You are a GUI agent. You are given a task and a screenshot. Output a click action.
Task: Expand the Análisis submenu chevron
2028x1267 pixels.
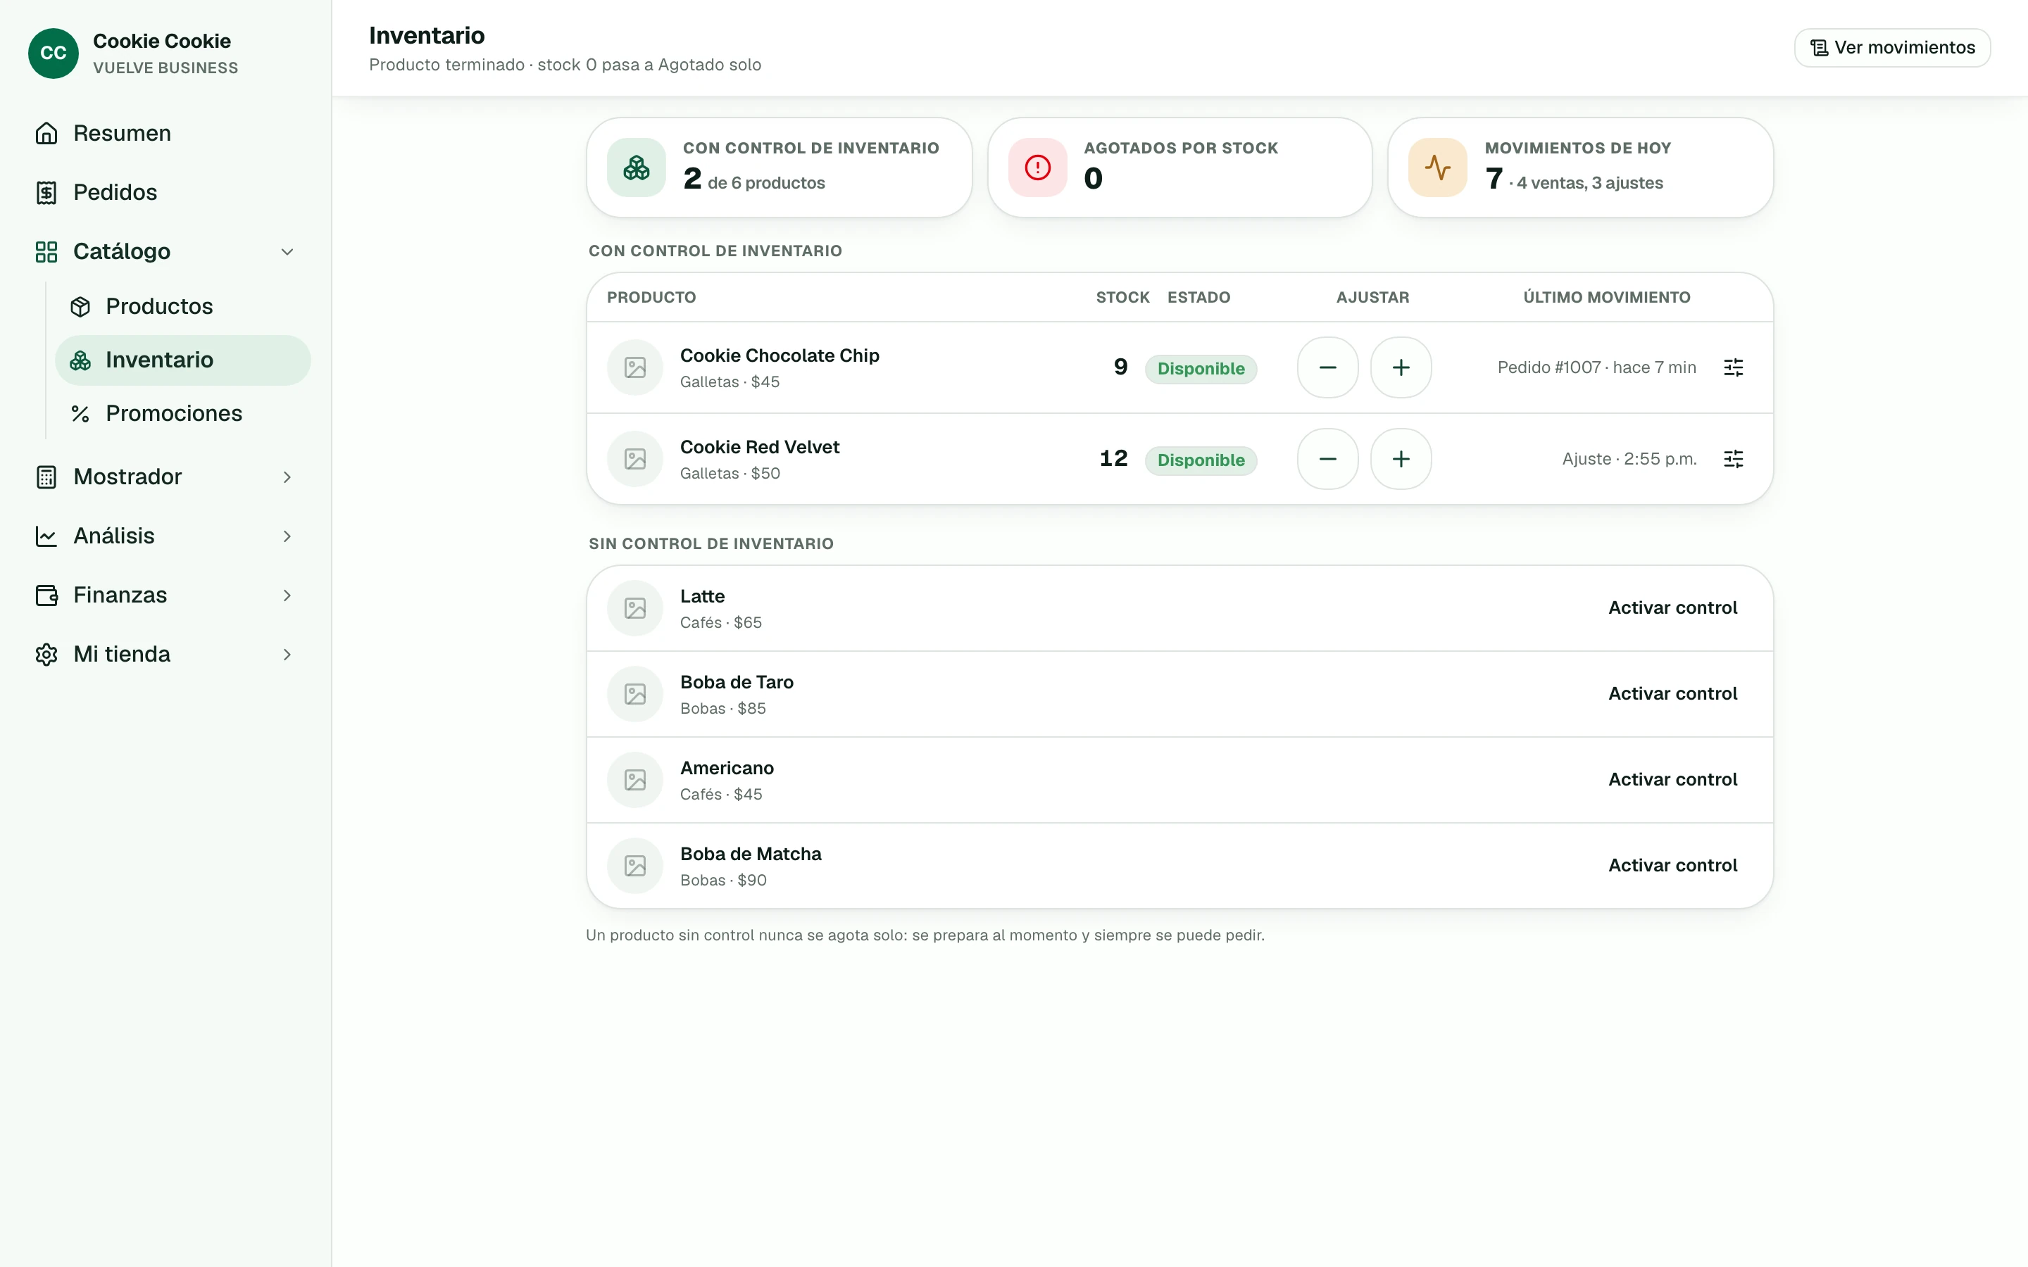[x=287, y=536]
